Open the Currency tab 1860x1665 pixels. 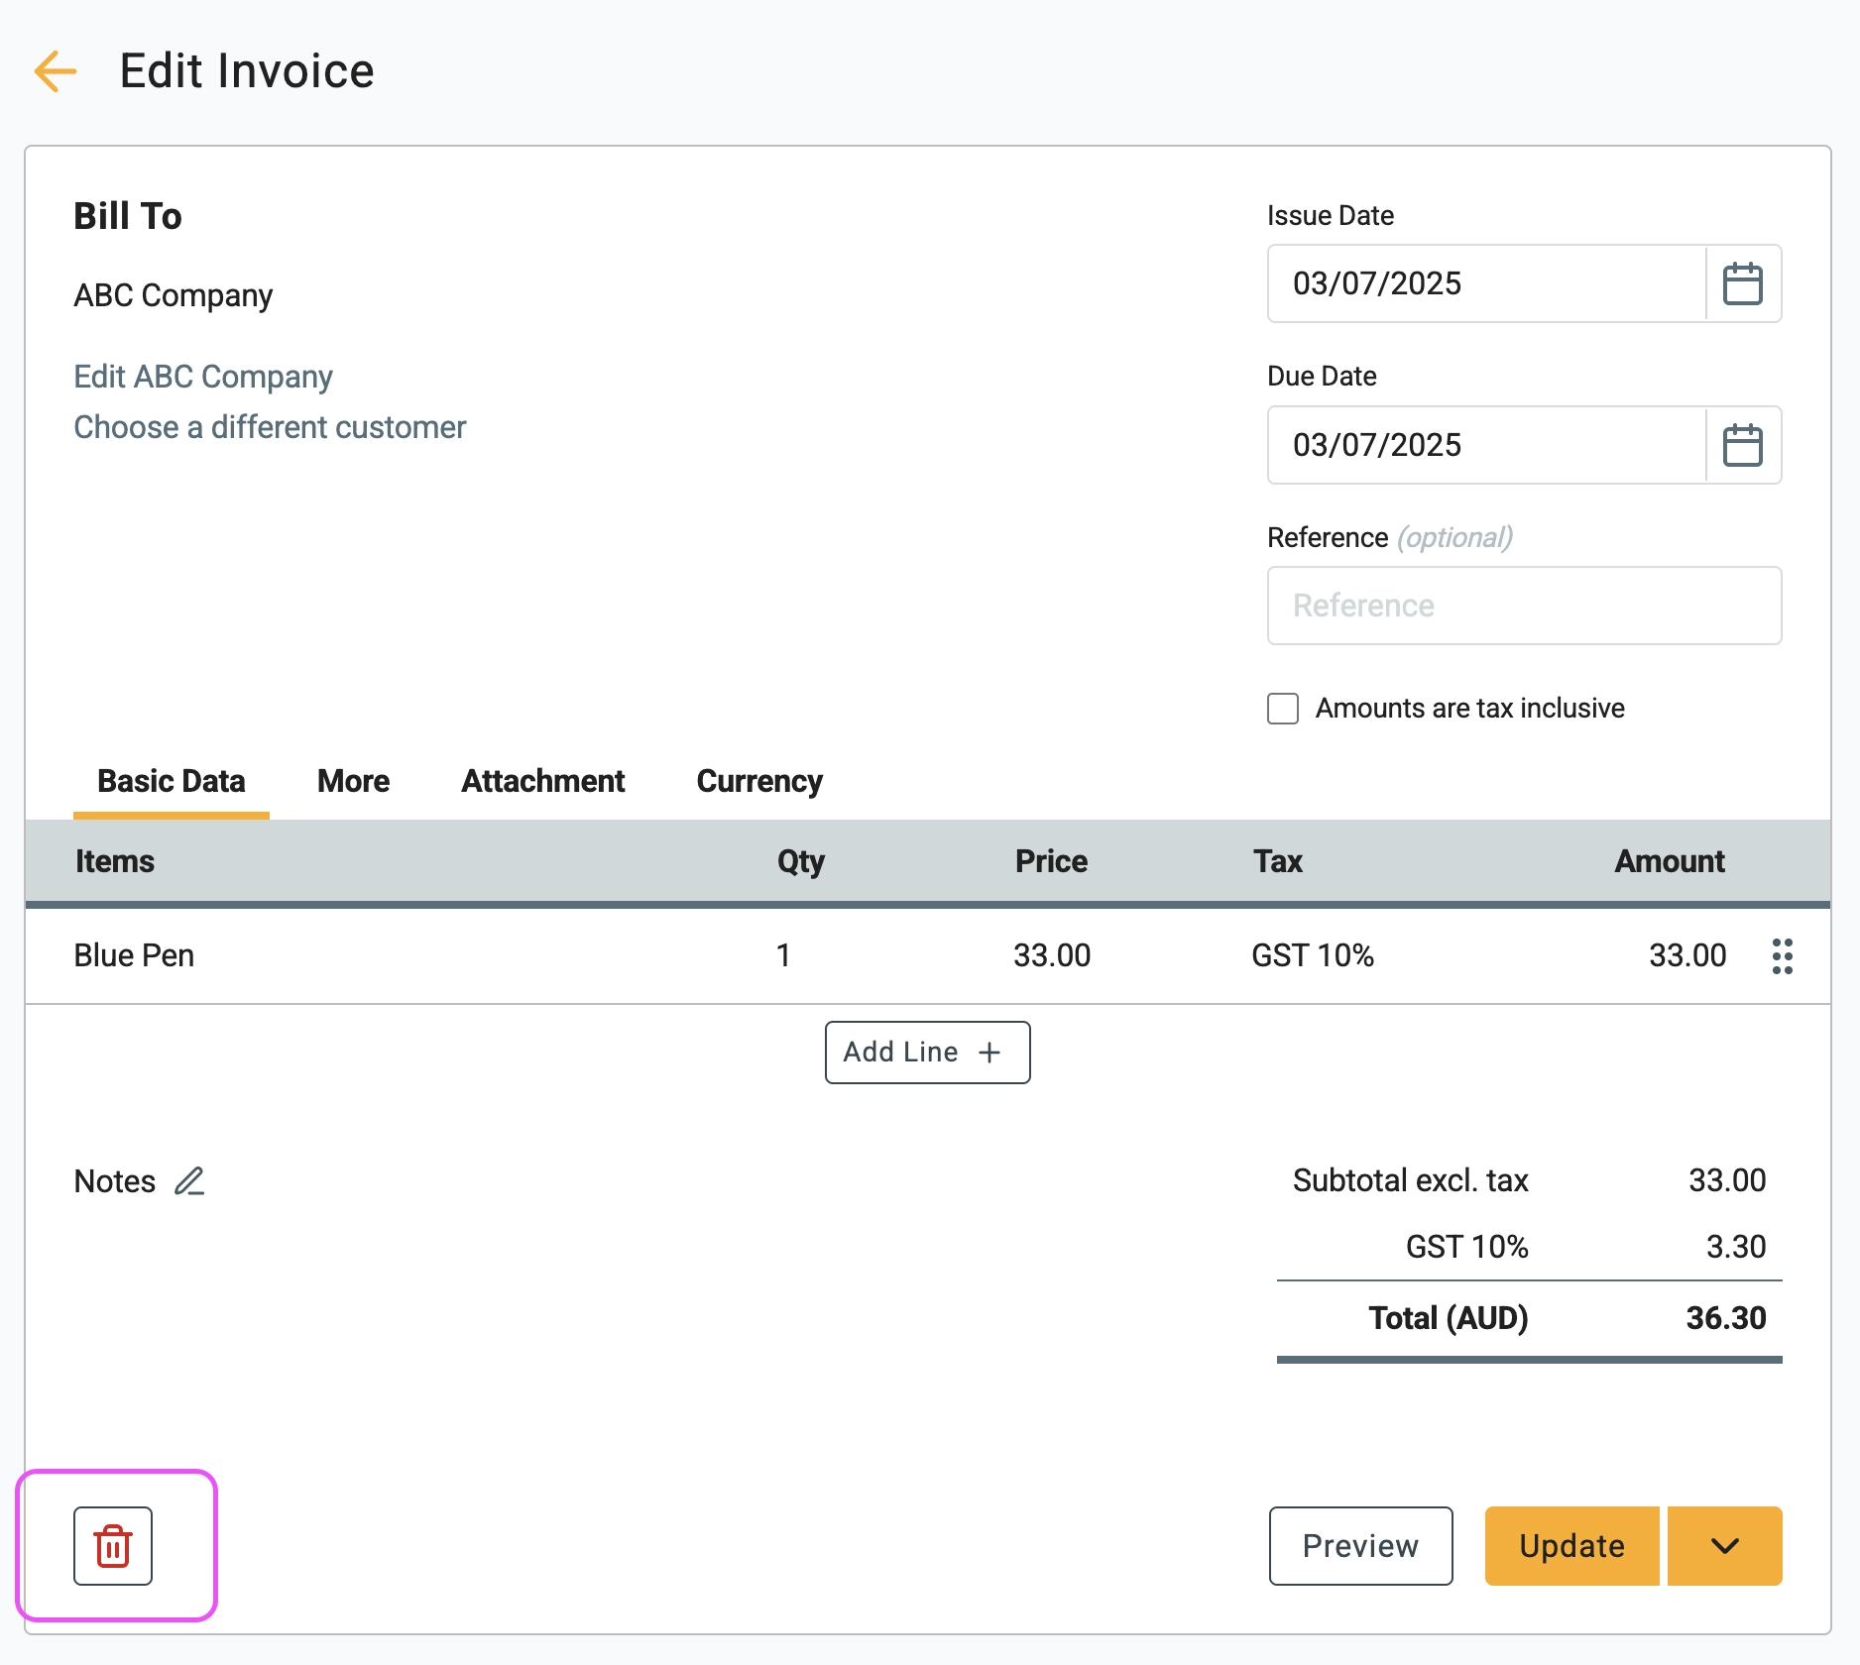759,781
